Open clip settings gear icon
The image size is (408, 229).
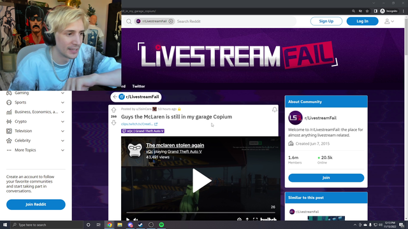[239, 219]
